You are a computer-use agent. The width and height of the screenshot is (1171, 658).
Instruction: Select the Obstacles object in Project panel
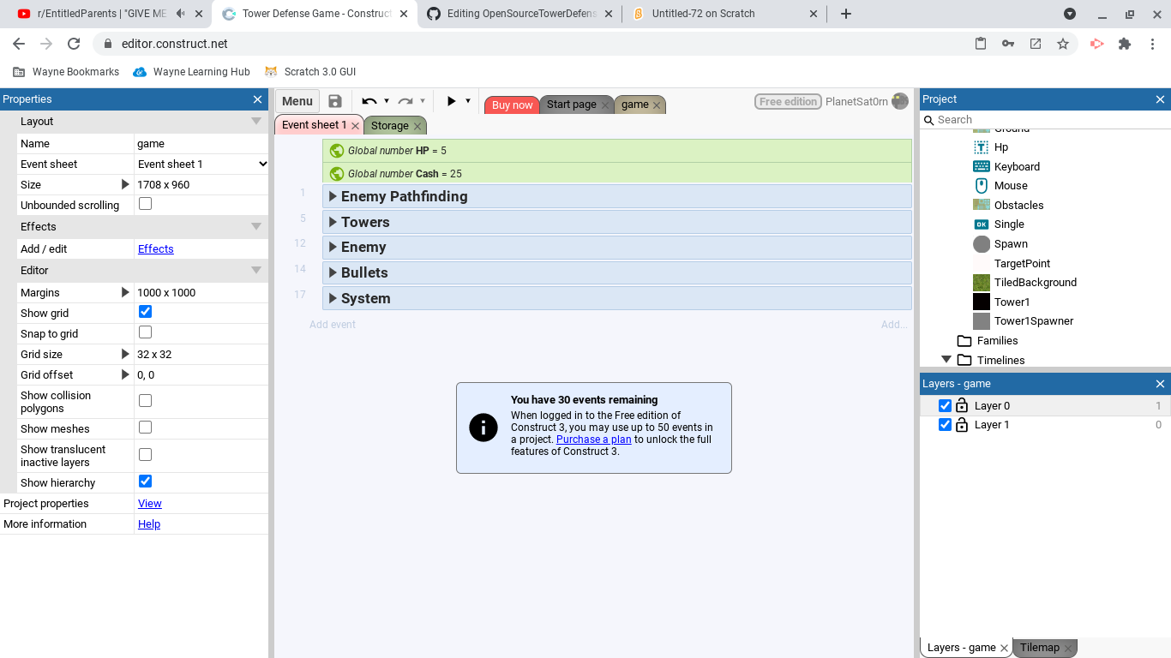click(1018, 205)
